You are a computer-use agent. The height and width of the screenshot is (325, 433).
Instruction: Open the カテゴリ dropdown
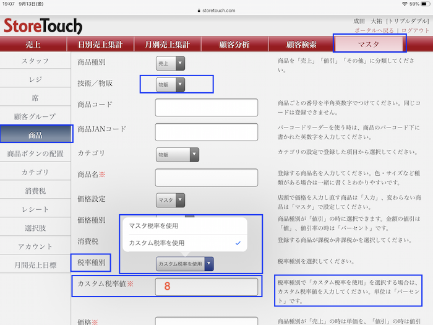tap(177, 154)
